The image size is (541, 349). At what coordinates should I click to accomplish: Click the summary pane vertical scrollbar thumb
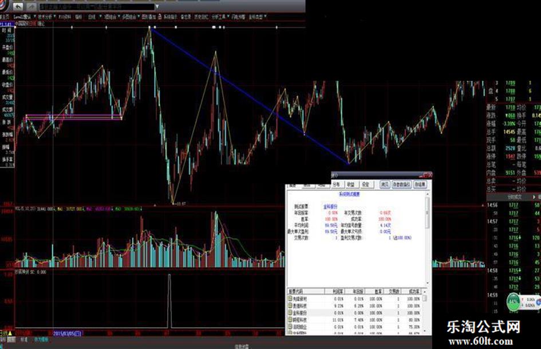428,213
